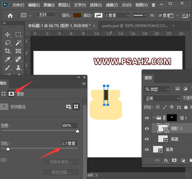Click the add pixel mask icon
This screenshot has width=192, height=179.
tap(69, 107)
